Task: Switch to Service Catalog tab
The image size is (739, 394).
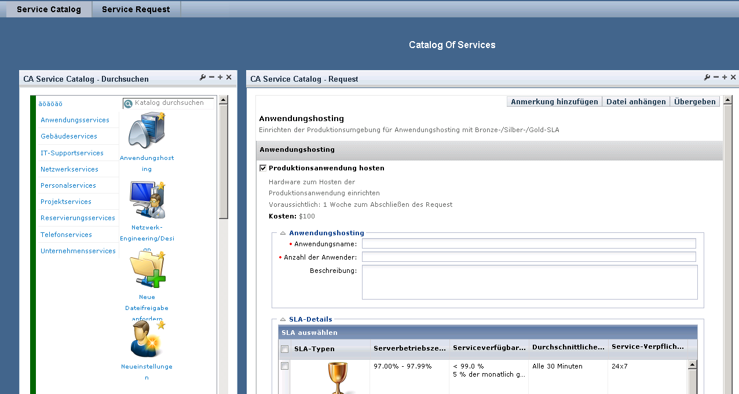Action: pos(49,9)
